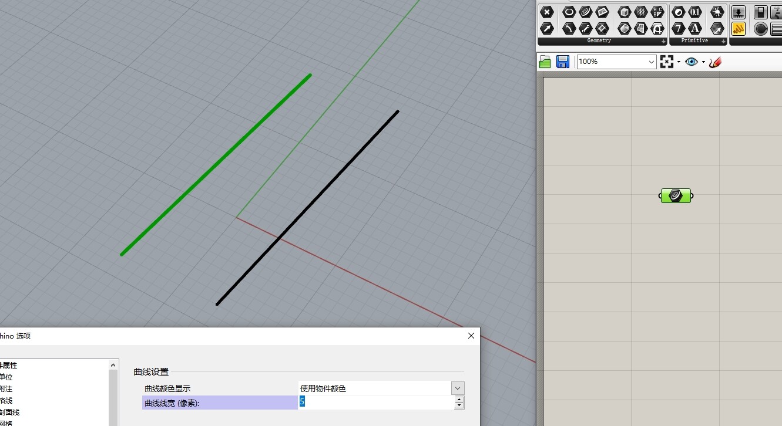Click the Integer parameter icon showing 7

pyautogui.click(x=679, y=28)
